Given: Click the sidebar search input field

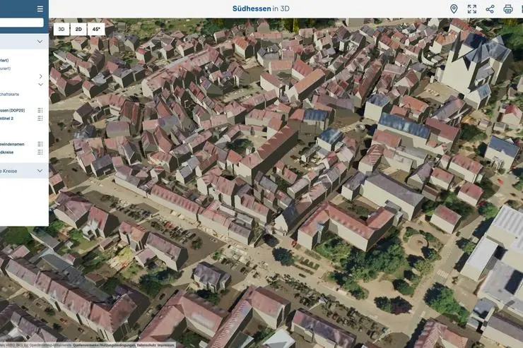Looking at the screenshot, I should point(21,23).
